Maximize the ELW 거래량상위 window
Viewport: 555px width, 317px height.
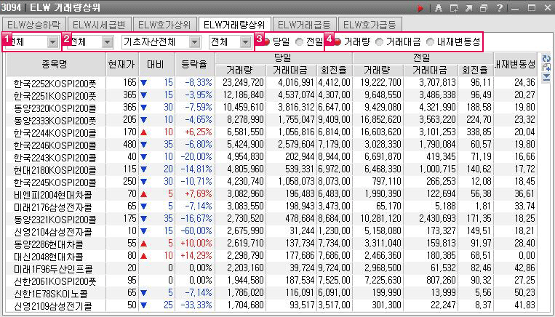tap(531, 8)
